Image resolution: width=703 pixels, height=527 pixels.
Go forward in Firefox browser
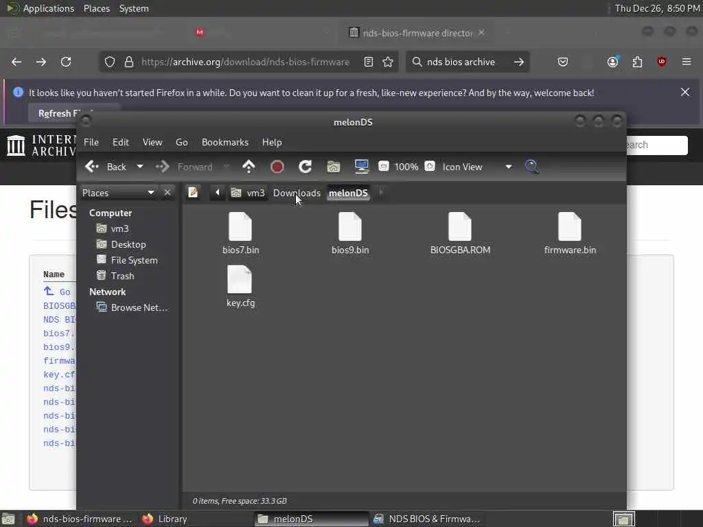point(41,62)
